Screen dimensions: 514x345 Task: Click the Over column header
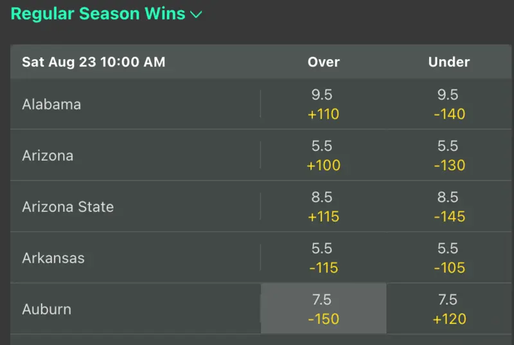click(x=323, y=62)
